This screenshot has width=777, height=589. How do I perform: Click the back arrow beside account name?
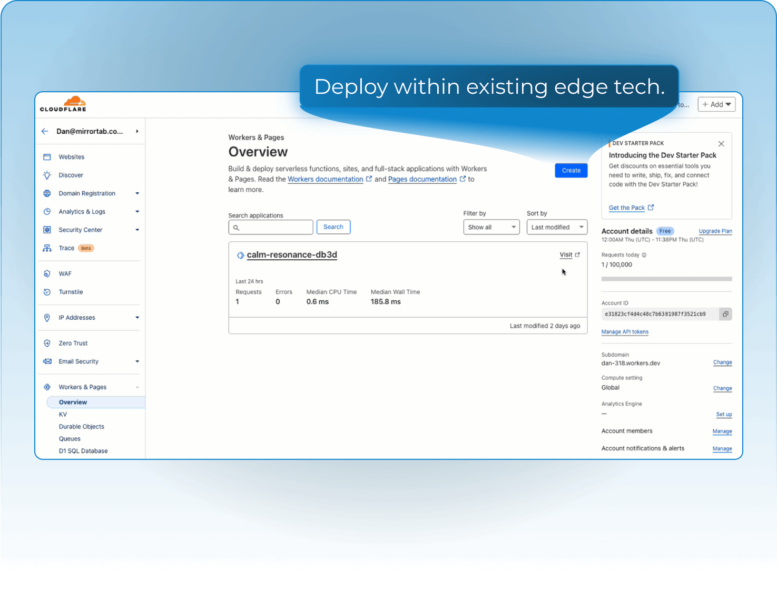(45, 131)
